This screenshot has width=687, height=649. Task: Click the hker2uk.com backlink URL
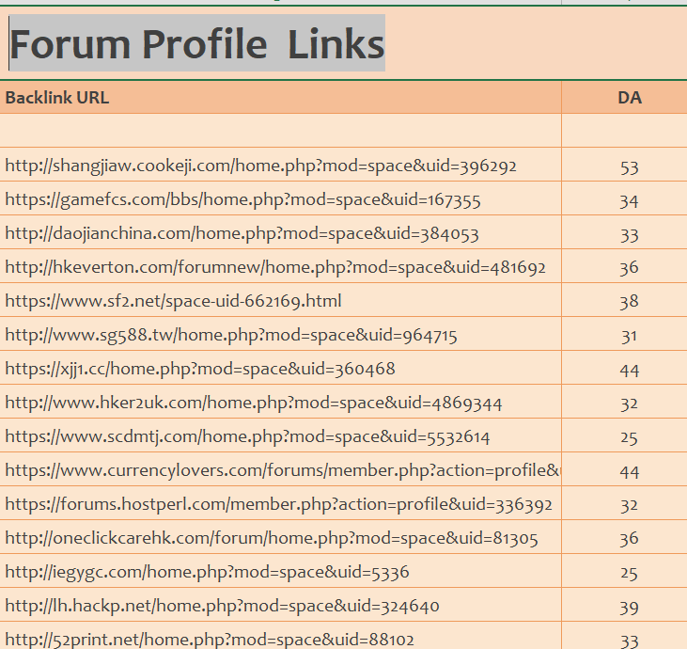253,404
